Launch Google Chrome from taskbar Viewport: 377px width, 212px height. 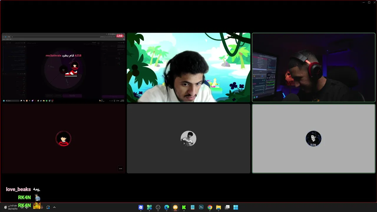coord(210,207)
